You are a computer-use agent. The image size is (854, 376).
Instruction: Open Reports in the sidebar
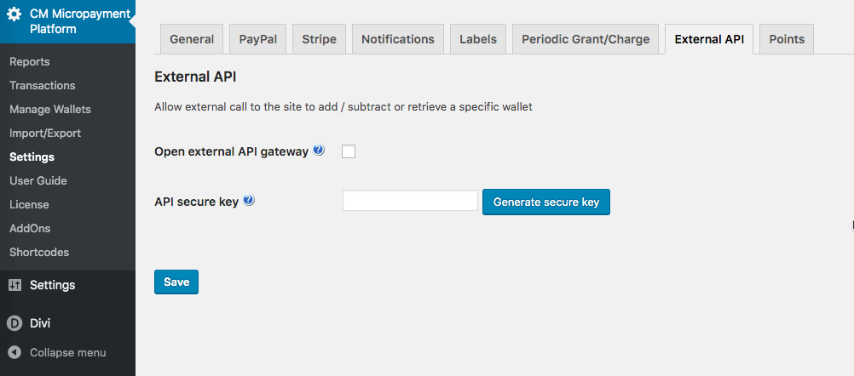30,61
